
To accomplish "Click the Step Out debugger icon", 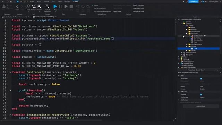I will [88, 7].
